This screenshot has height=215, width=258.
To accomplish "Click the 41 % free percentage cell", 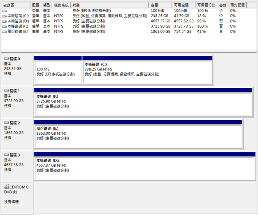I will (201, 31).
